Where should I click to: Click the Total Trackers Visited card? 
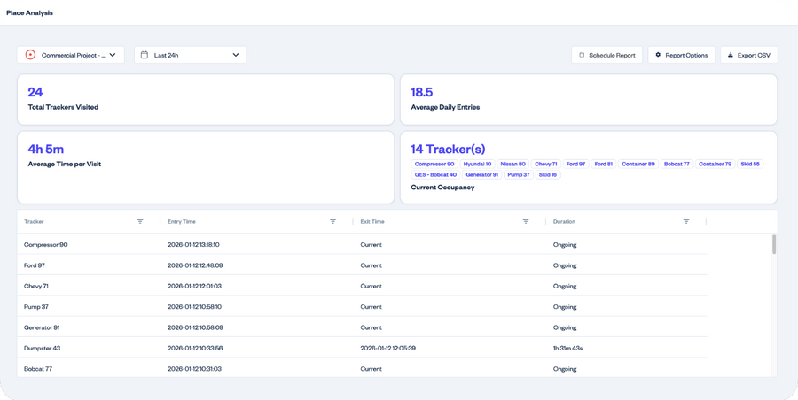[x=205, y=99]
